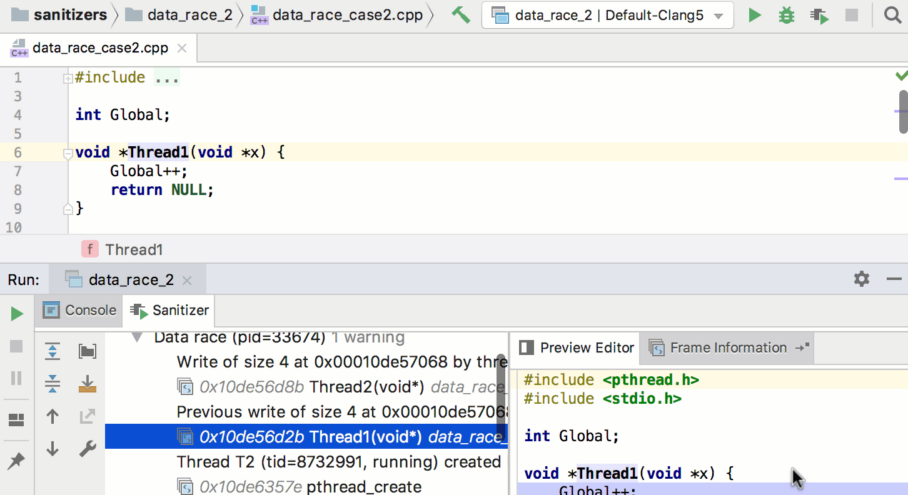This screenshot has width=908, height=495.
Task: Expand folded #include block on line 1
Action: [x=68, y=79]
